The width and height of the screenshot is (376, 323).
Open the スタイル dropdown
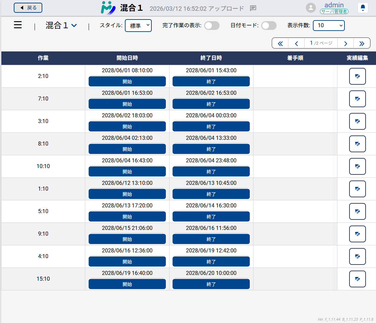[x=138, y=26]
